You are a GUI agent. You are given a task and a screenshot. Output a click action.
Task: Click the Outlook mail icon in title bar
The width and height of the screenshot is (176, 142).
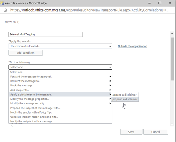point(2,3)
